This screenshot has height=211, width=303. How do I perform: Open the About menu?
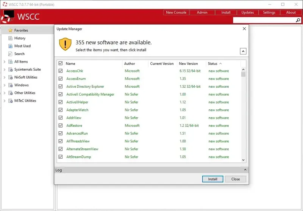pyautogui.click(x=291, y=13)
